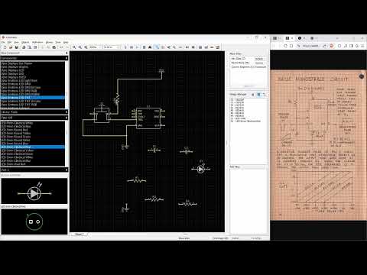Open the Library menu
The image size is (367, 275).
tap(49, 42)
